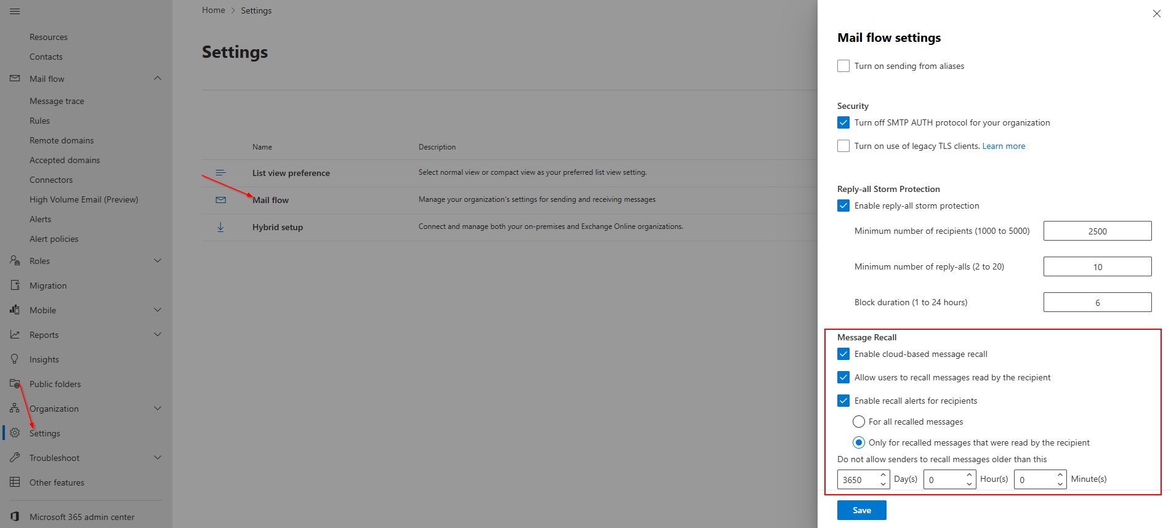Expand the Roles section chevron
The image size is (1171, 528).
click(x=158, y=261)
